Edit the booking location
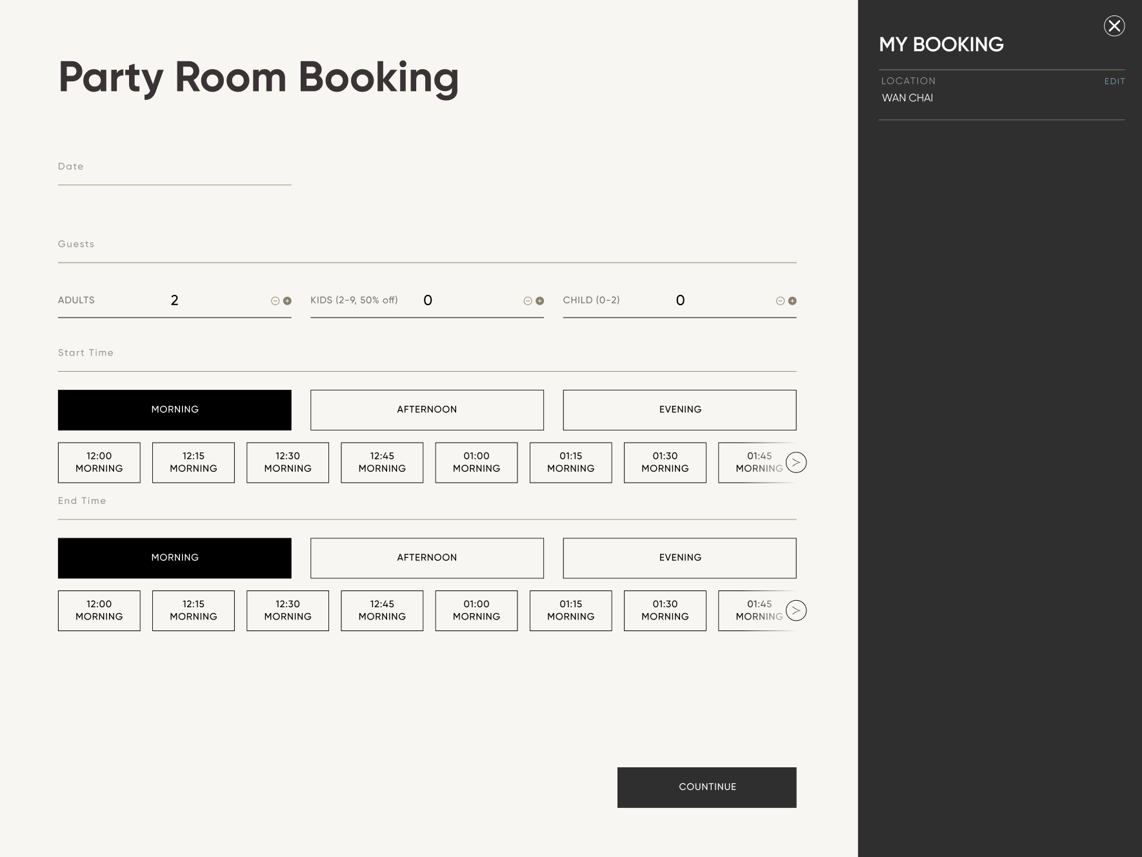 (1114, 81)
